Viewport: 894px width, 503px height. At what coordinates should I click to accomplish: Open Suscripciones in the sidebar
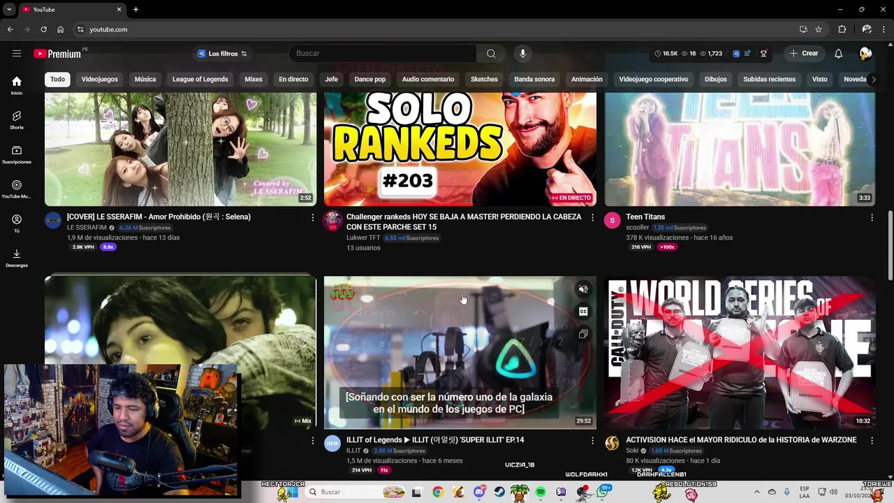(x=17, y=154)
